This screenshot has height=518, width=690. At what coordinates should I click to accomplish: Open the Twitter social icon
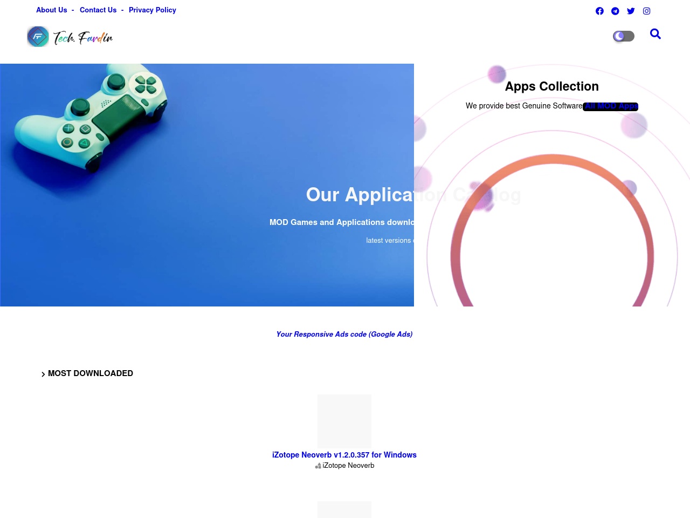[x=631, y=11]
